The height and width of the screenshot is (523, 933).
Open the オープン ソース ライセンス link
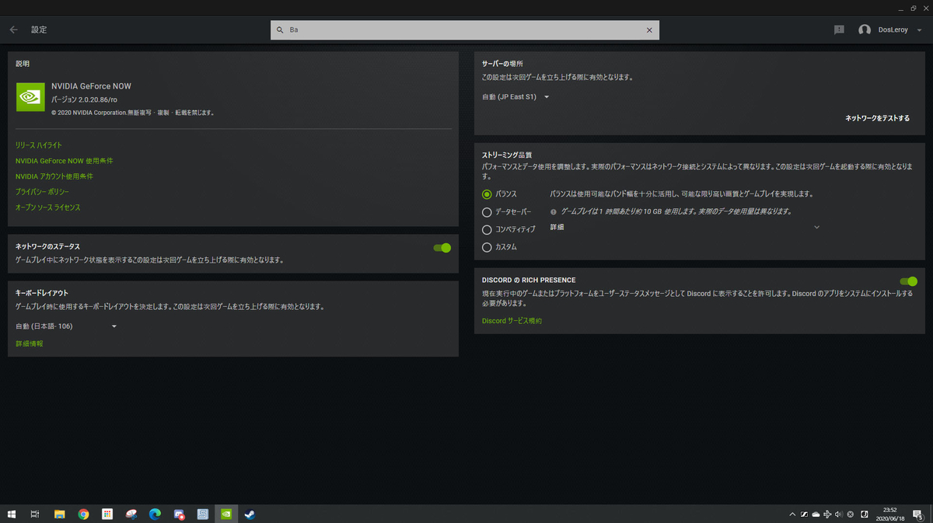(48, 207)
